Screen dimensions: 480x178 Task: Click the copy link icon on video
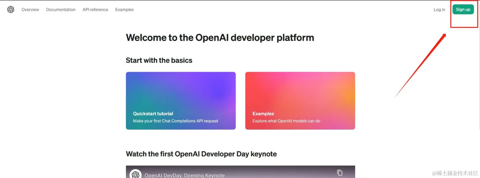[x=340, y=173]
